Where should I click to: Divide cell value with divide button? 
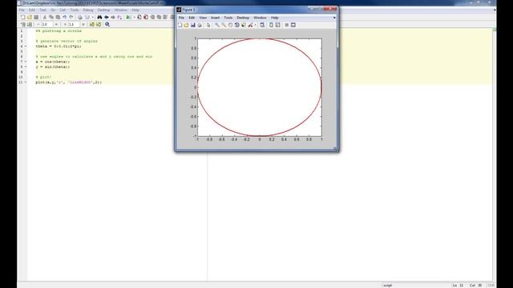point(65,24)
